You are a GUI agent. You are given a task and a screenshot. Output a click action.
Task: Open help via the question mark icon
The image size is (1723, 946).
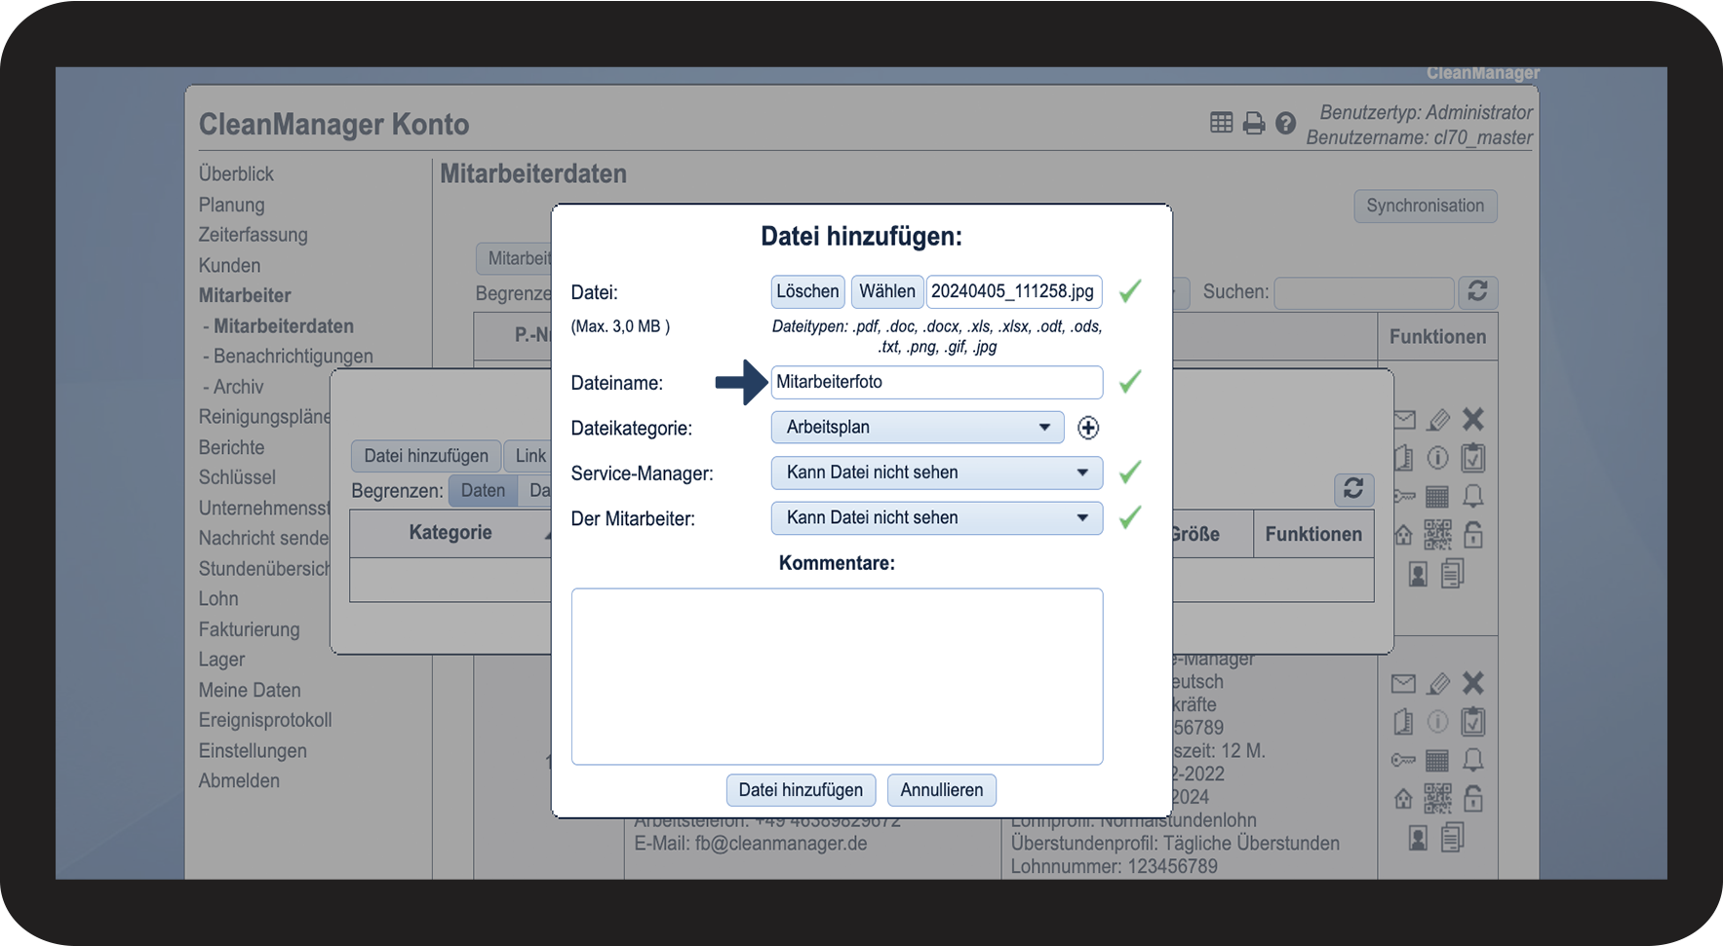1286,123
